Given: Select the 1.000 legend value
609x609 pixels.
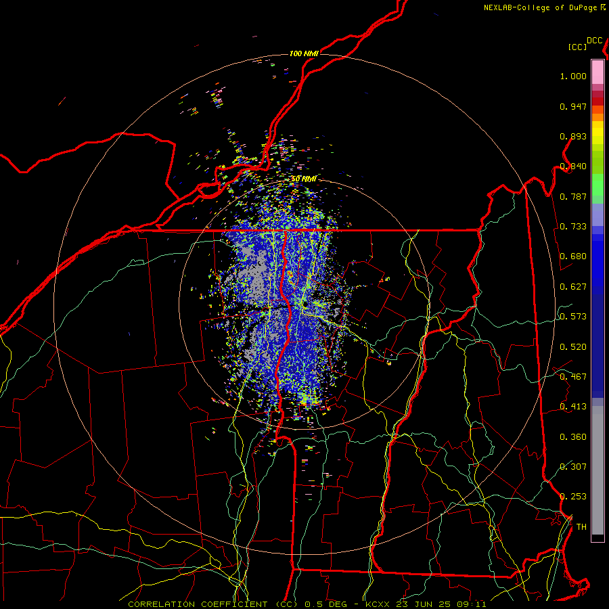Looking at the screenshot, I should coord(573,76).
